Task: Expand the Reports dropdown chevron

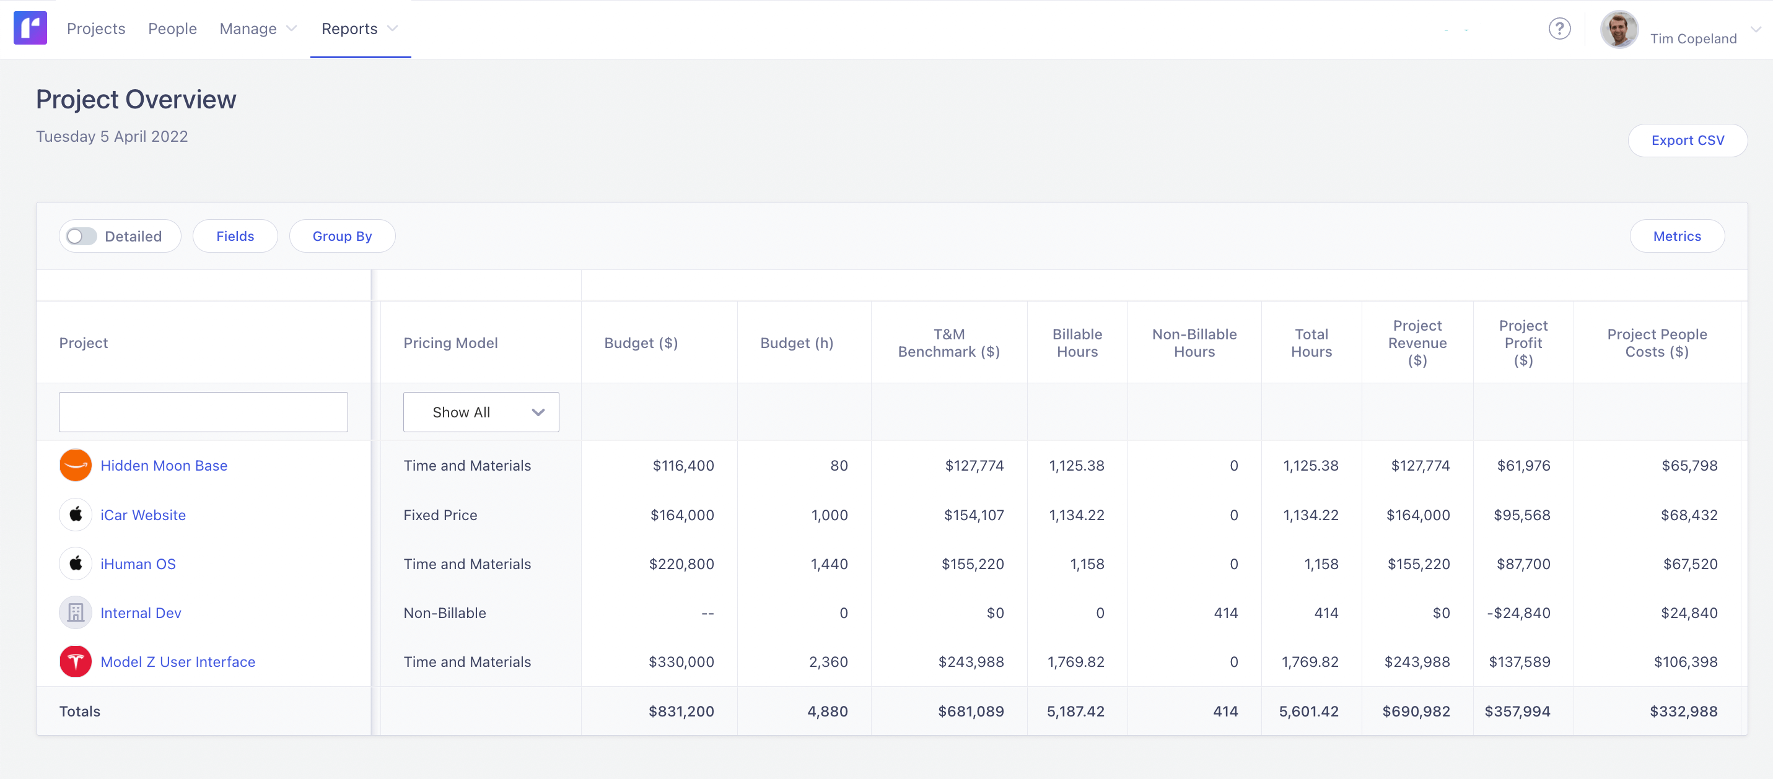Action: click(392, 29)
